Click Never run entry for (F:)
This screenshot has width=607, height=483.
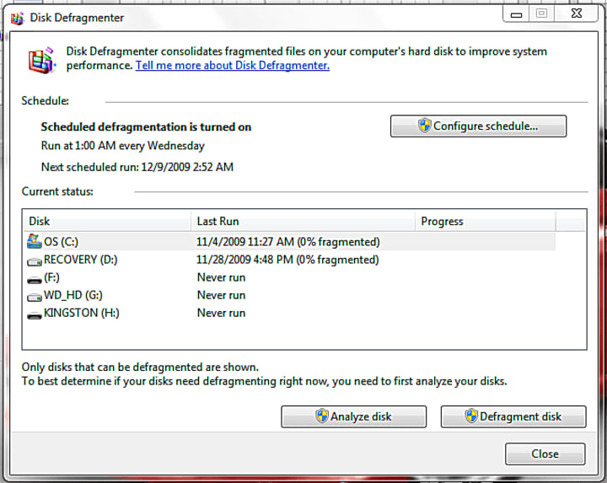click(x=221, y=277)
